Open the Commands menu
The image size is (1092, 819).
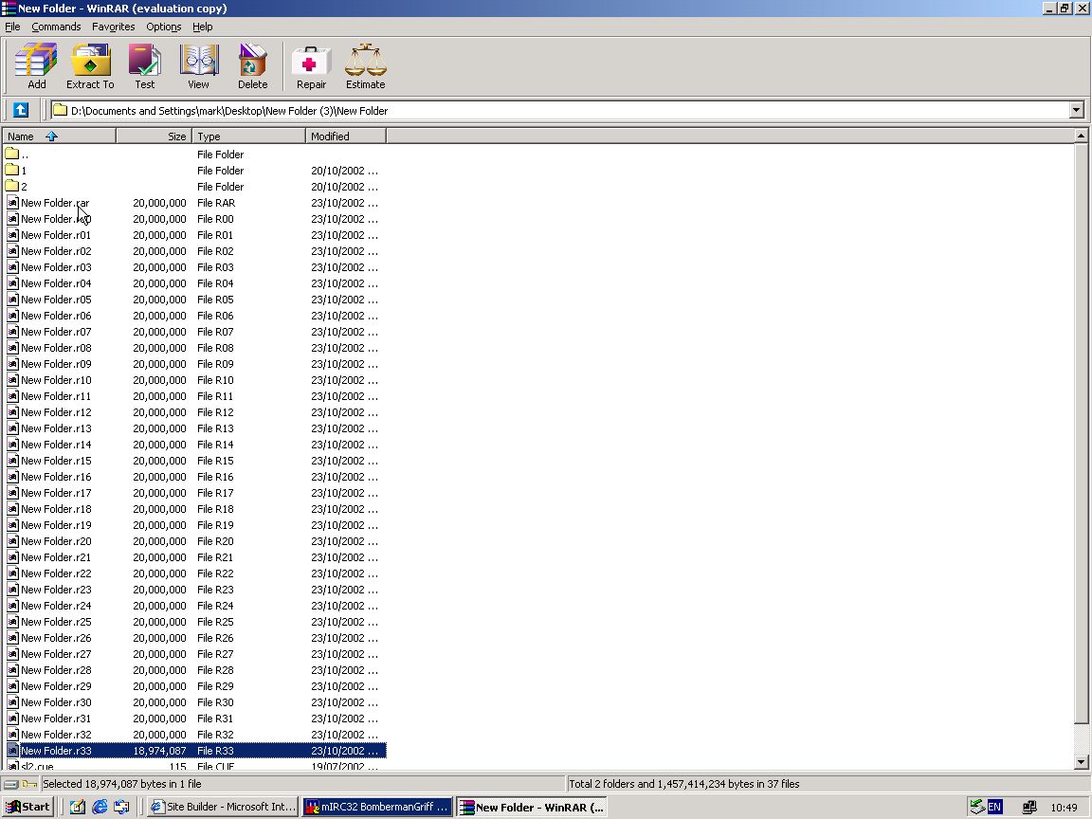[56, 27]
